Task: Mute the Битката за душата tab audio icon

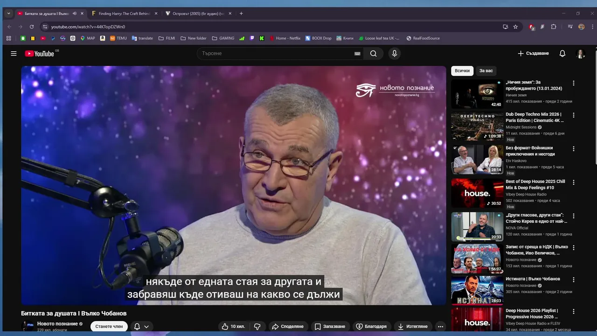Action: click(x=75, y=14)
